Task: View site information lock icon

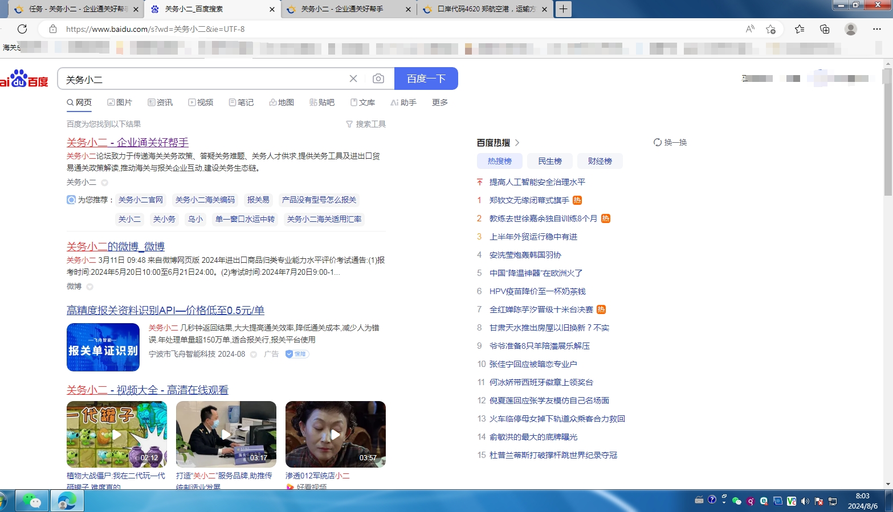Action: coord(53,29)
